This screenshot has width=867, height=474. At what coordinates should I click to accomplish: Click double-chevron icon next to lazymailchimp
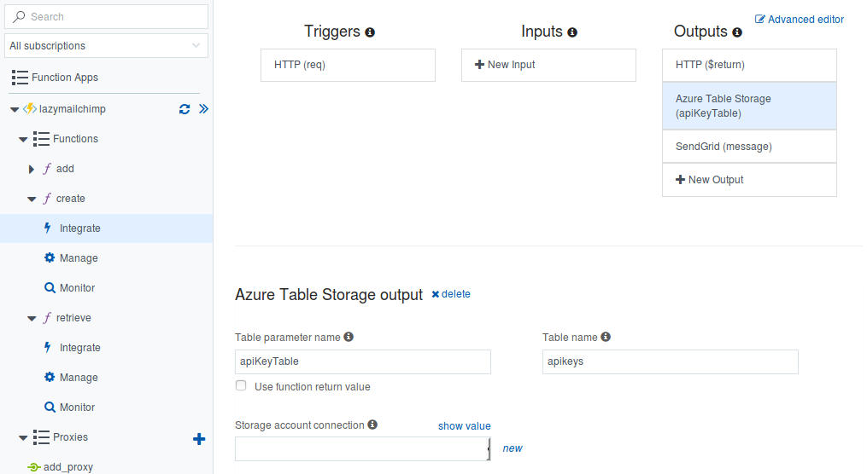pyautogui.click(x=203, y=109)
